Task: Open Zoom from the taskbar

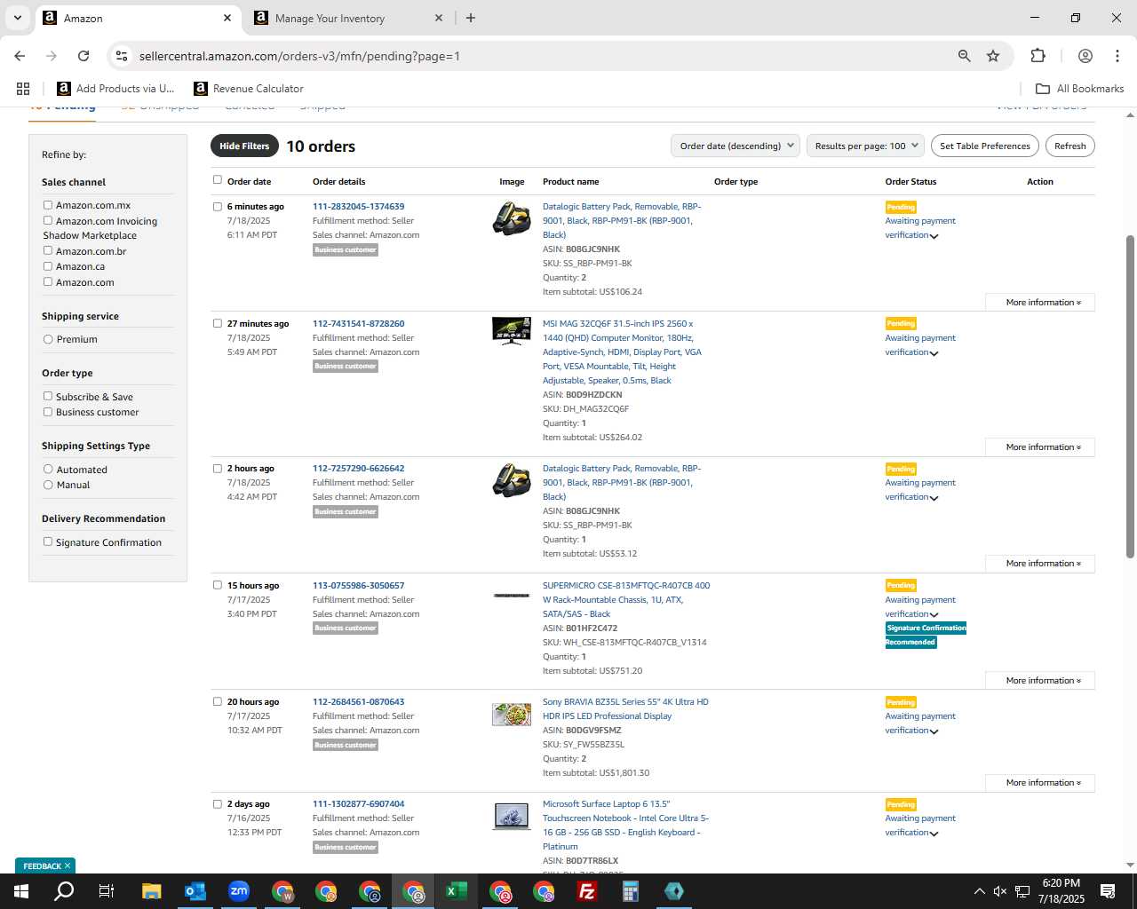Action: (x=238, y=891)
